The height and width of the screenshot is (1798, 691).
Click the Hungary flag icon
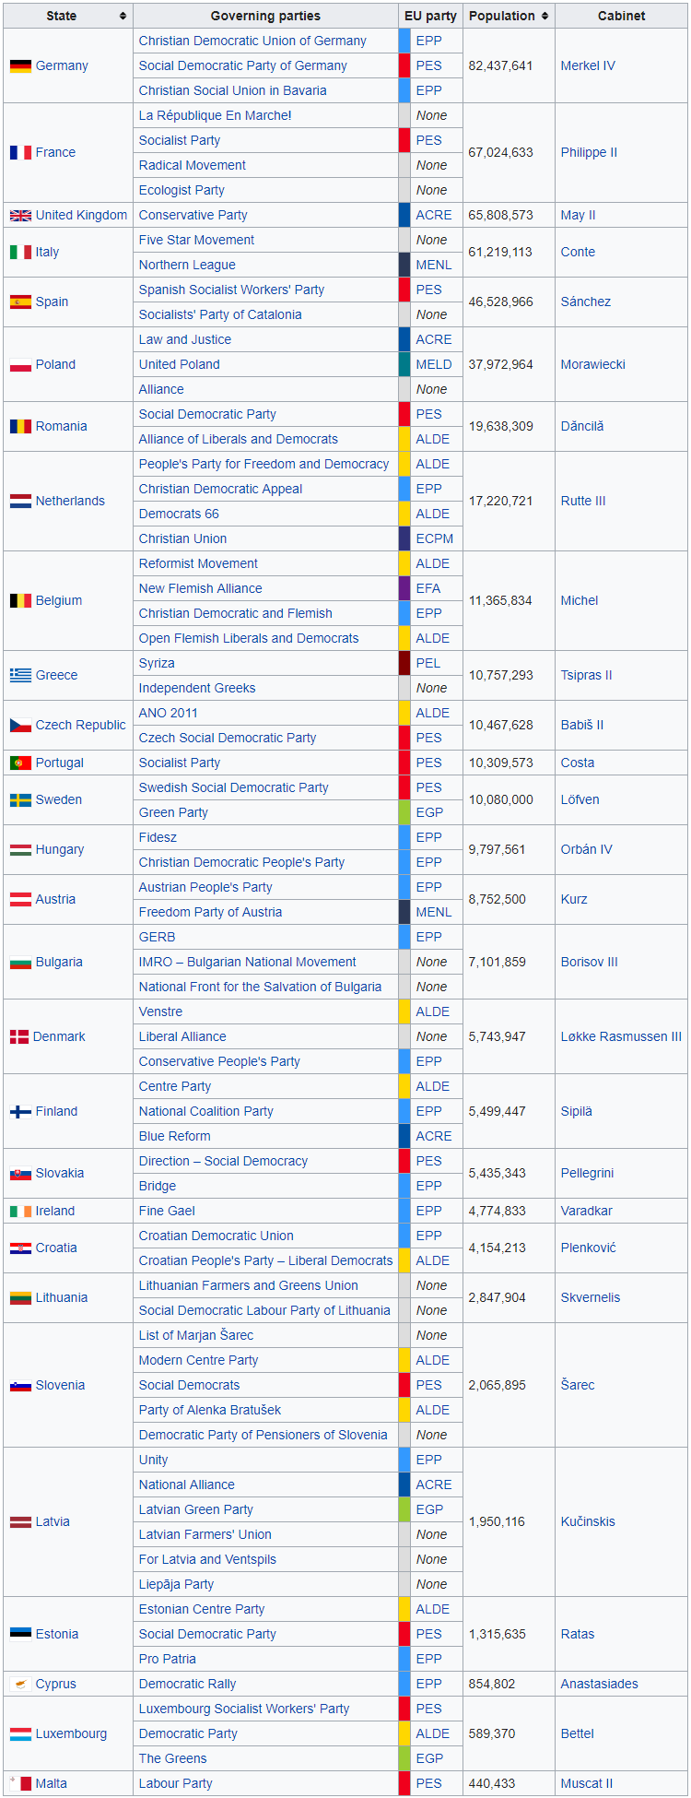click(x=20, y=850)
